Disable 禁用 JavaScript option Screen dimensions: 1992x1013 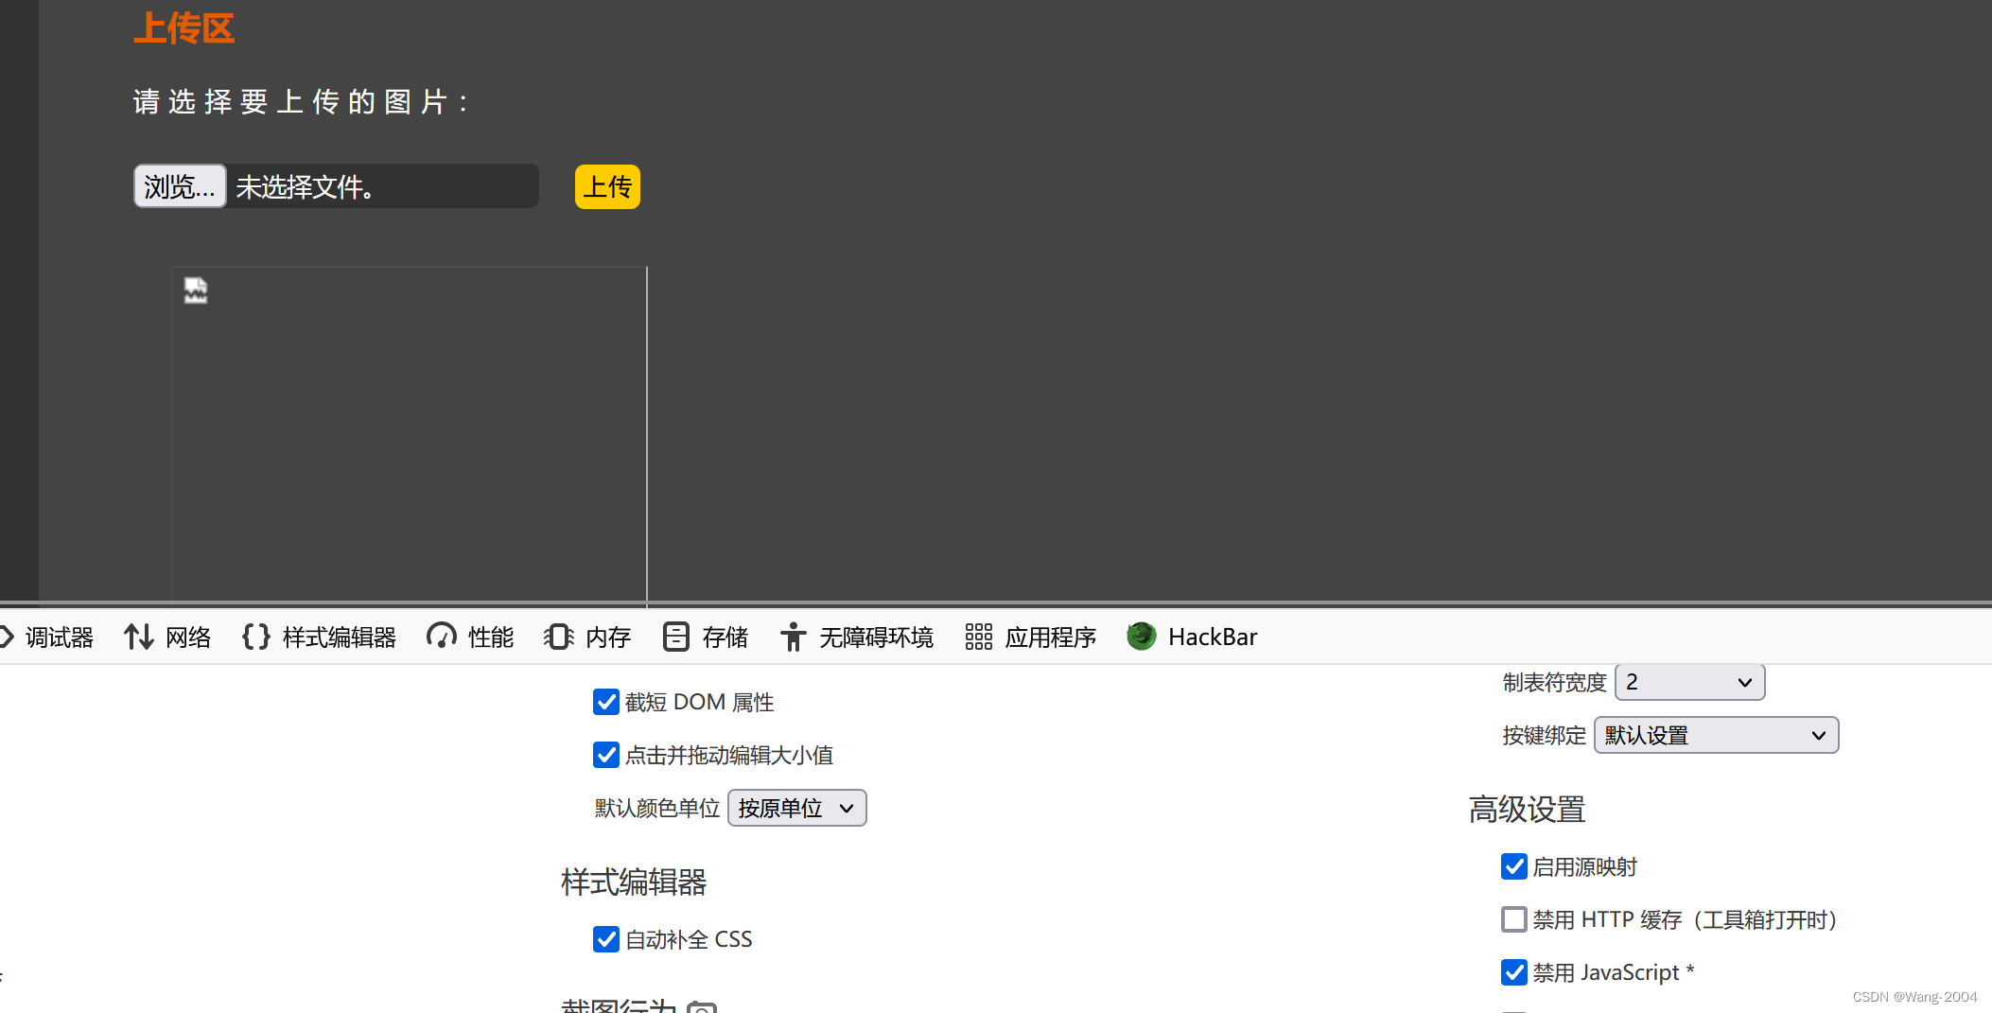(x=1514, y=972)
